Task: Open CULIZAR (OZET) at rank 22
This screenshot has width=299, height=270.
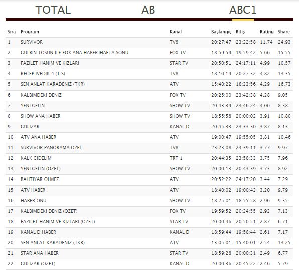Action: (149, 264)
